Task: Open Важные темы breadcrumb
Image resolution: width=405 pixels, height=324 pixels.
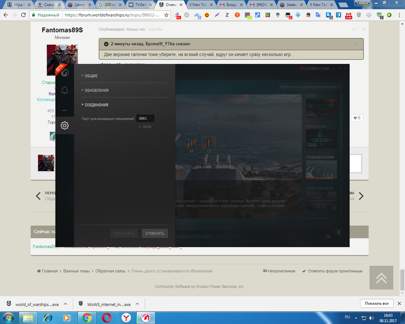Action: [x=76, y=271]
